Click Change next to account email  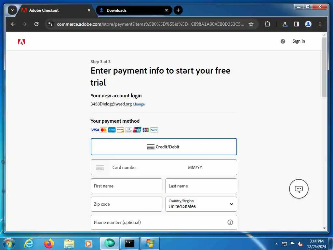tap(139, 104)
